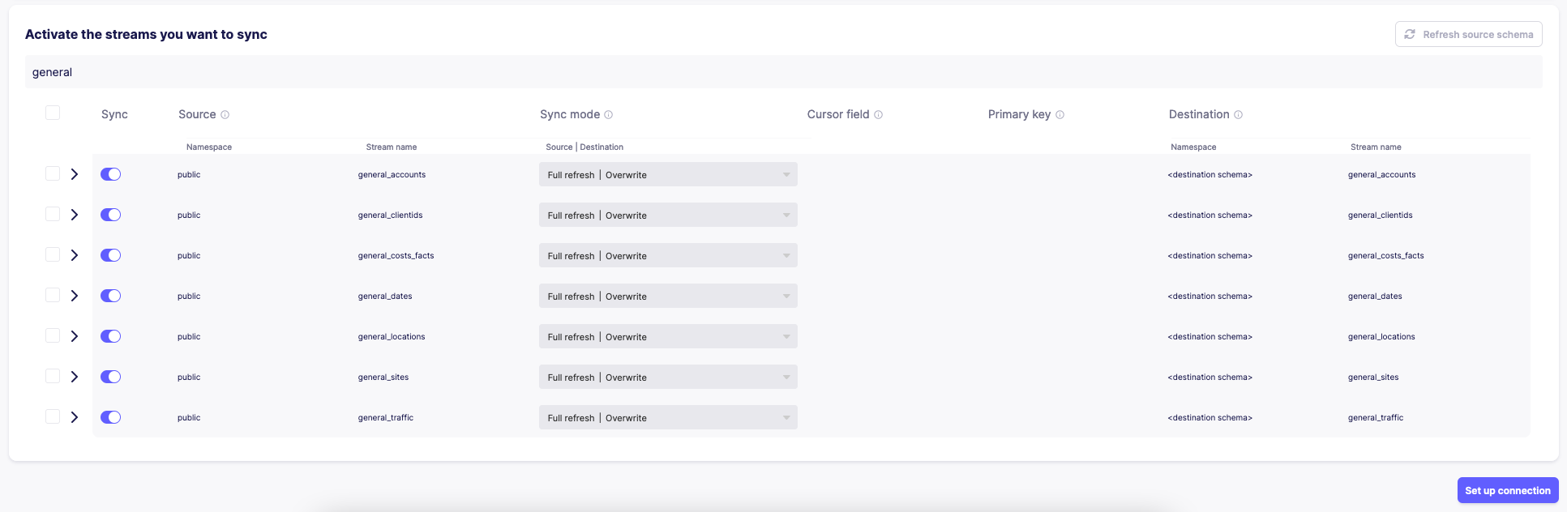The height and width of the screenshot is (512, 1567).
Task: Click the Cursor field info icon
Action: (879, 115)
